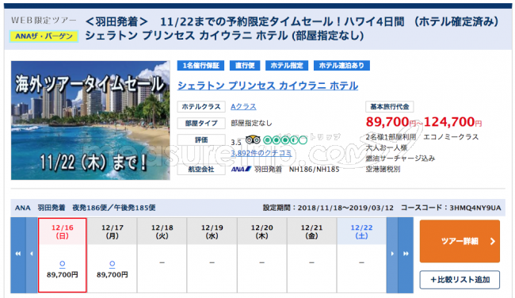Image resolution: width=515 pixels, height=298 pixels.
Task: Open the ツアー詳細 orange button
Action: pyautogui.click(x=460, y=241)
